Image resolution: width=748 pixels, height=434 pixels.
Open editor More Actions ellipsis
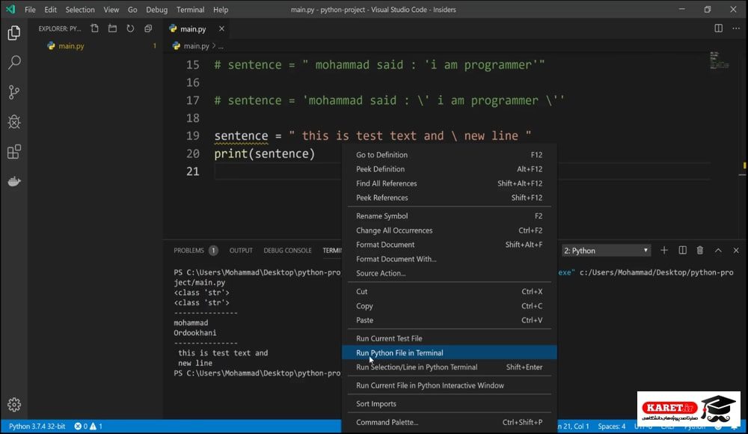(x=736, y=28)
